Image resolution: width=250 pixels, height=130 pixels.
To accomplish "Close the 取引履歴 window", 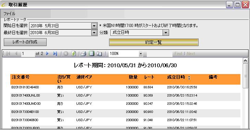I will (x=246, y=4).
